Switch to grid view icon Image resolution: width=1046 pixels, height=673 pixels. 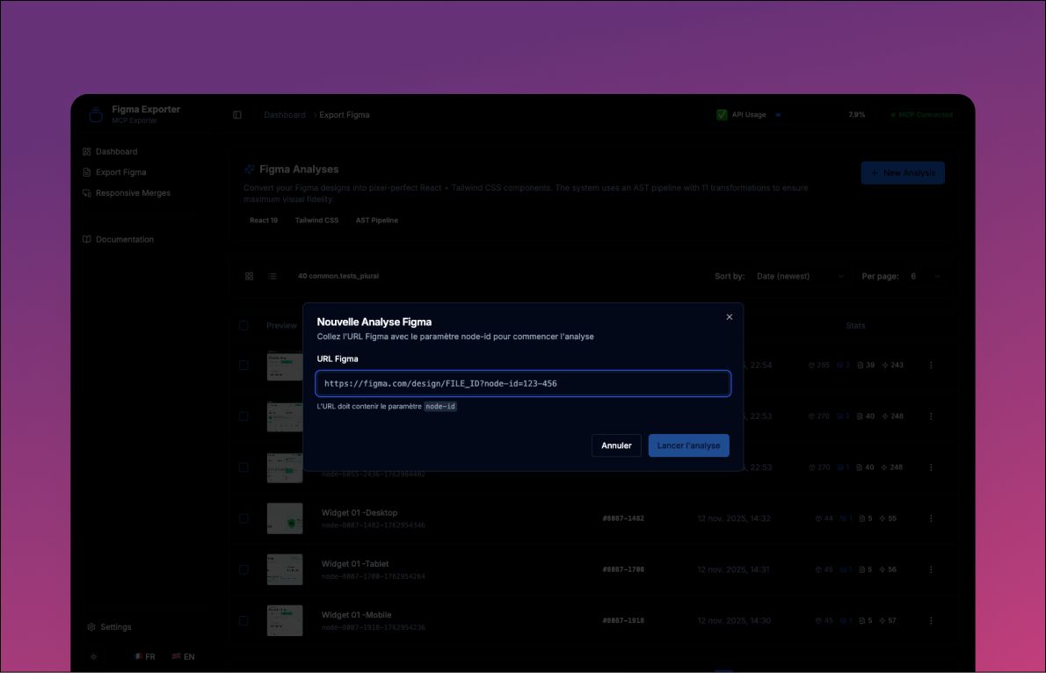250,276
